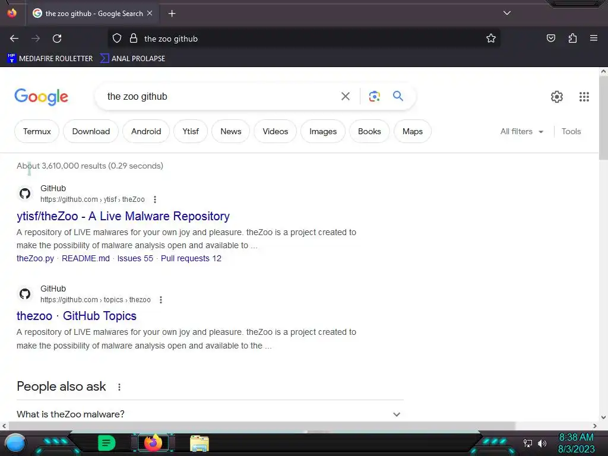The width and height of the screenshot is (608, 456).
Task: Open the extensions puzzle icon
Action: tap(572, 38)
